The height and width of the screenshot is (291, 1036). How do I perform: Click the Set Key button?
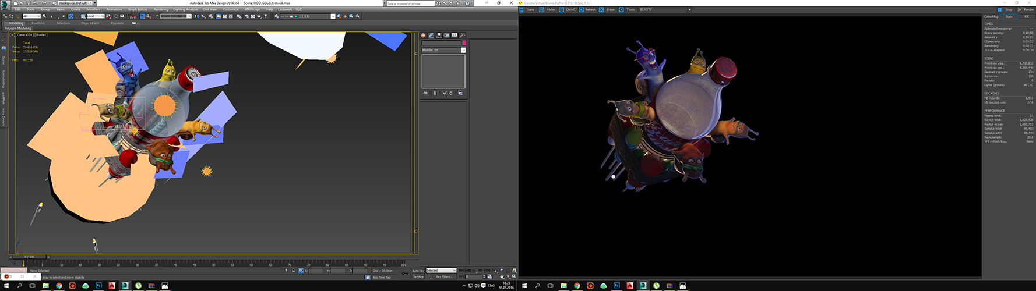coord(418,277)
